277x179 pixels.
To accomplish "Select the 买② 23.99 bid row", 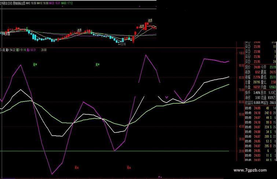I will (261, 47).
